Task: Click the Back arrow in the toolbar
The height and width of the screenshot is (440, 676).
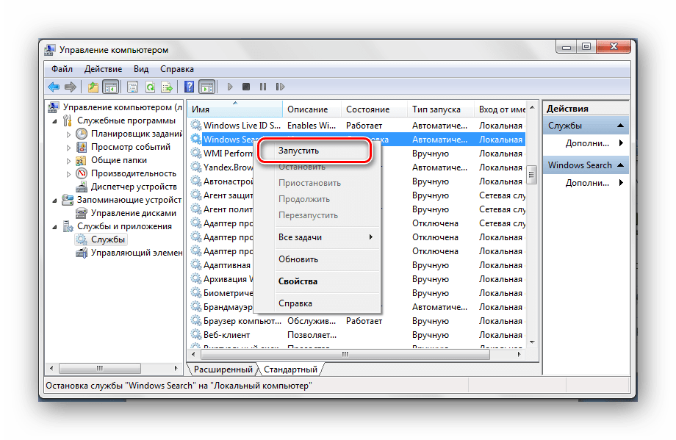Action: point(54,87)
